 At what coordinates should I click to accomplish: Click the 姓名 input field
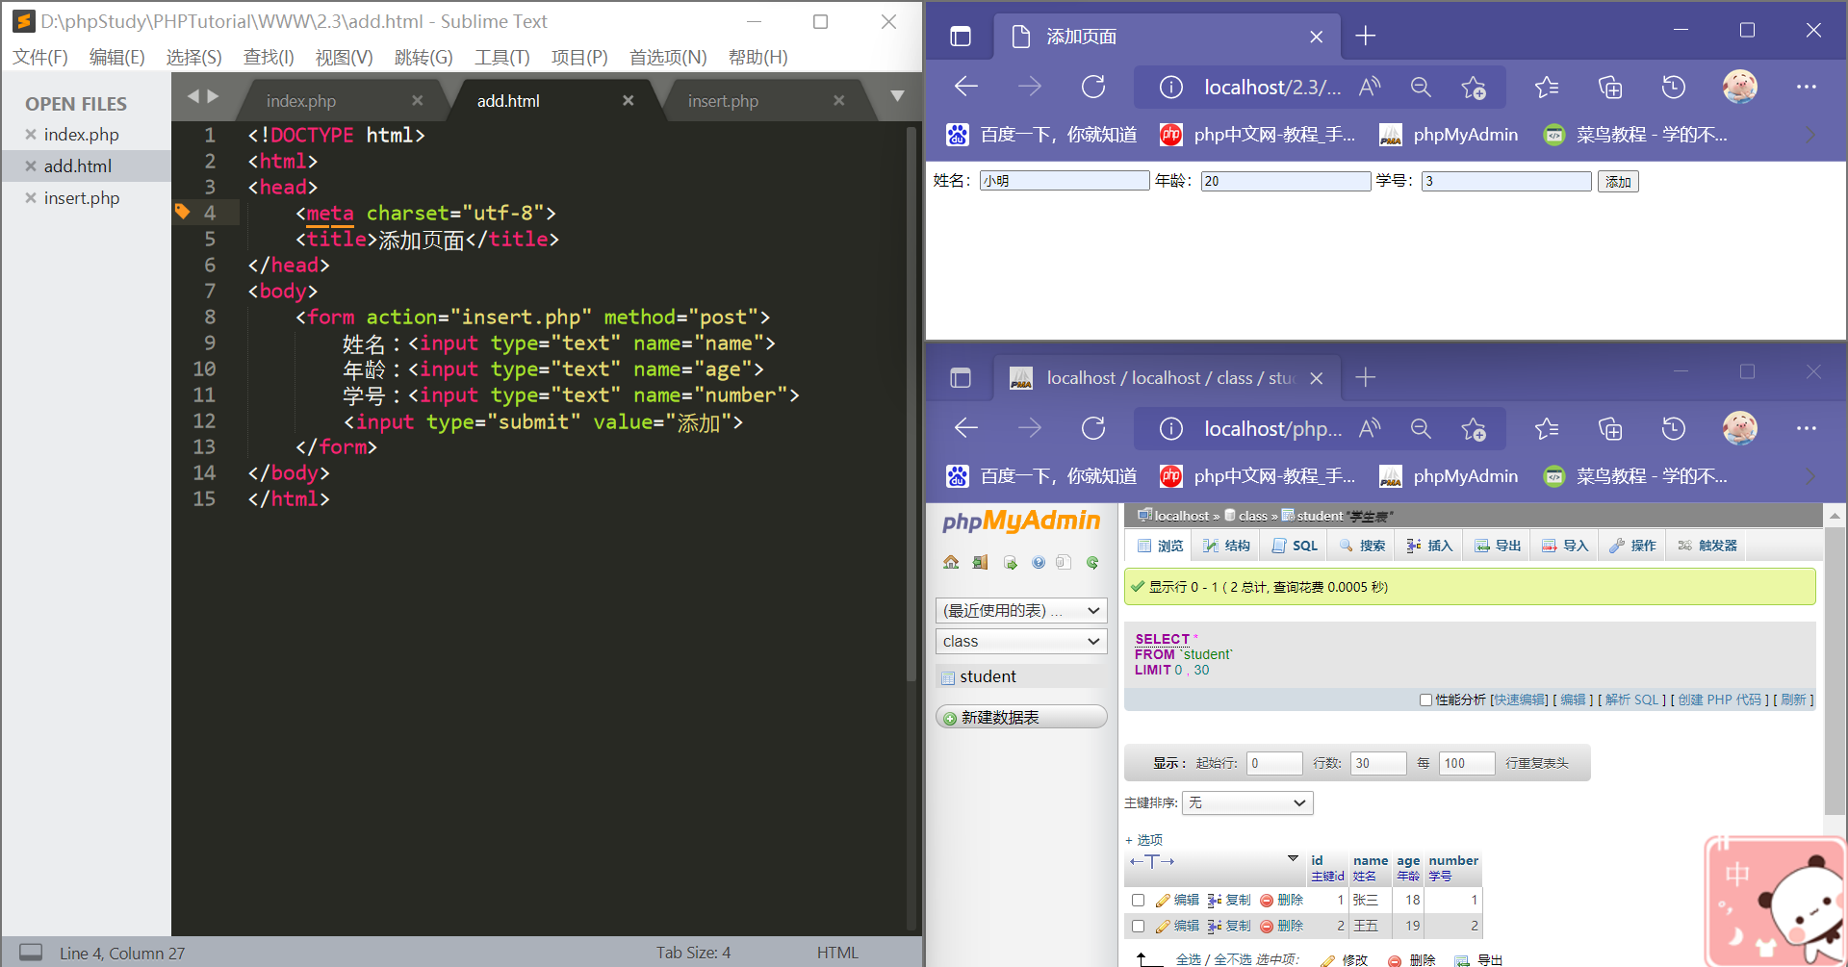(x=1065, y=181)
